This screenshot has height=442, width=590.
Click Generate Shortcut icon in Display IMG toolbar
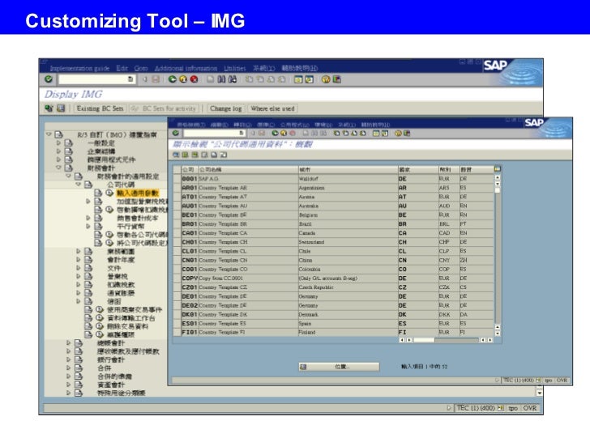click(310, 79)
